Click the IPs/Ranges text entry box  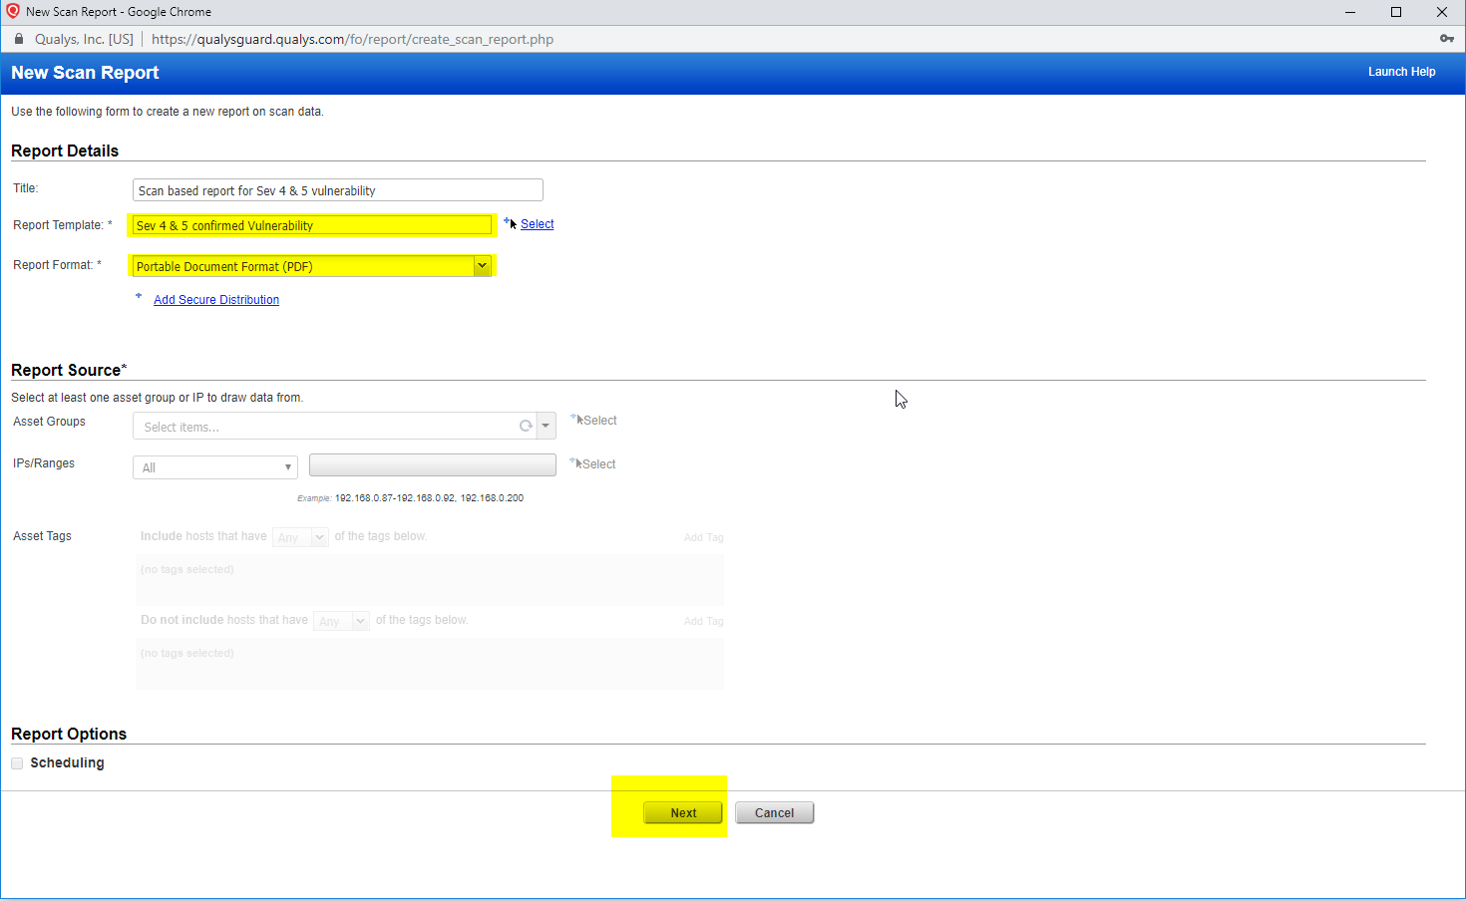click(x=432, y=464)
